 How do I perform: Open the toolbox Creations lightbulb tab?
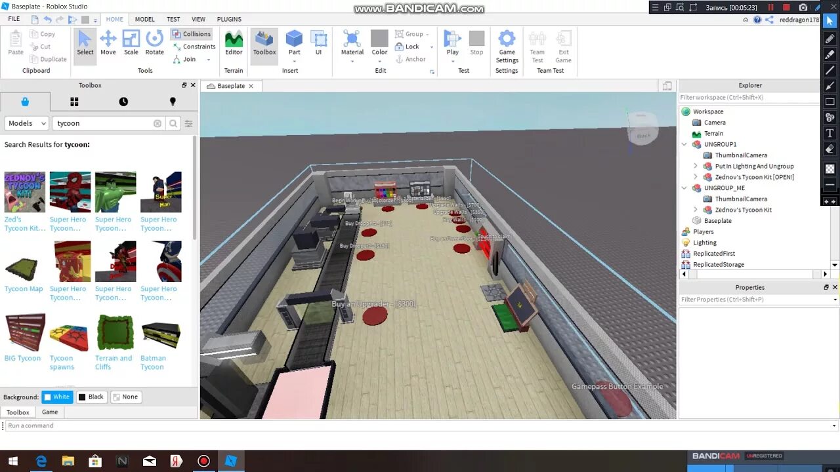point(173,102)
